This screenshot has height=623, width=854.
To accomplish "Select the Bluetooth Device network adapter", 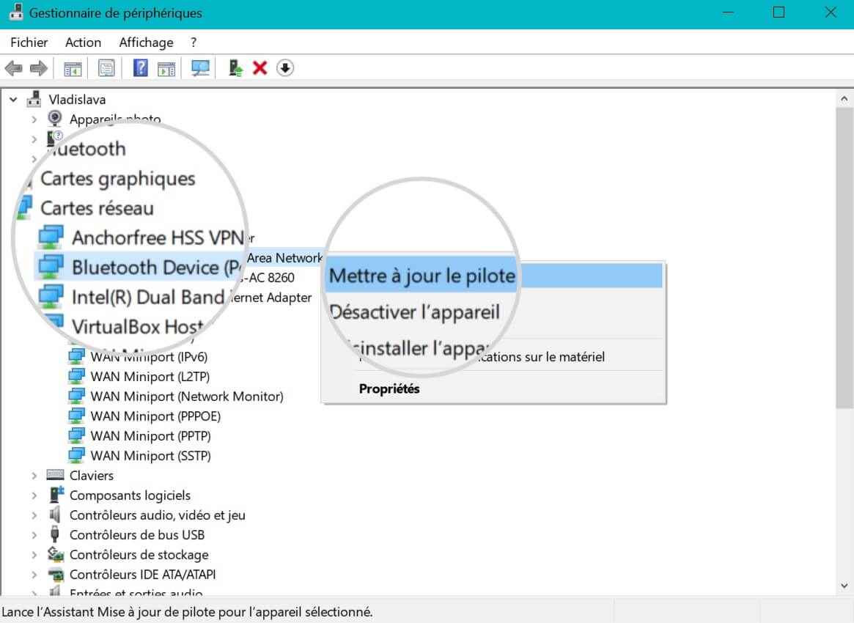I will (158, 267).
